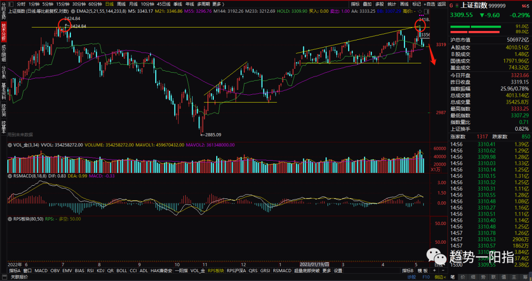Screen dimensions: 532x281
Task: Click the diamond icon near 高价 label
Action: [x=420, y=11]
